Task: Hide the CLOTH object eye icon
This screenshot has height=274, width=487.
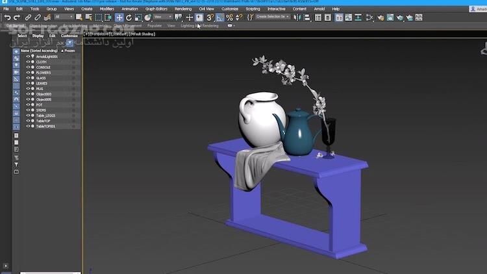Action: point(28,62)
